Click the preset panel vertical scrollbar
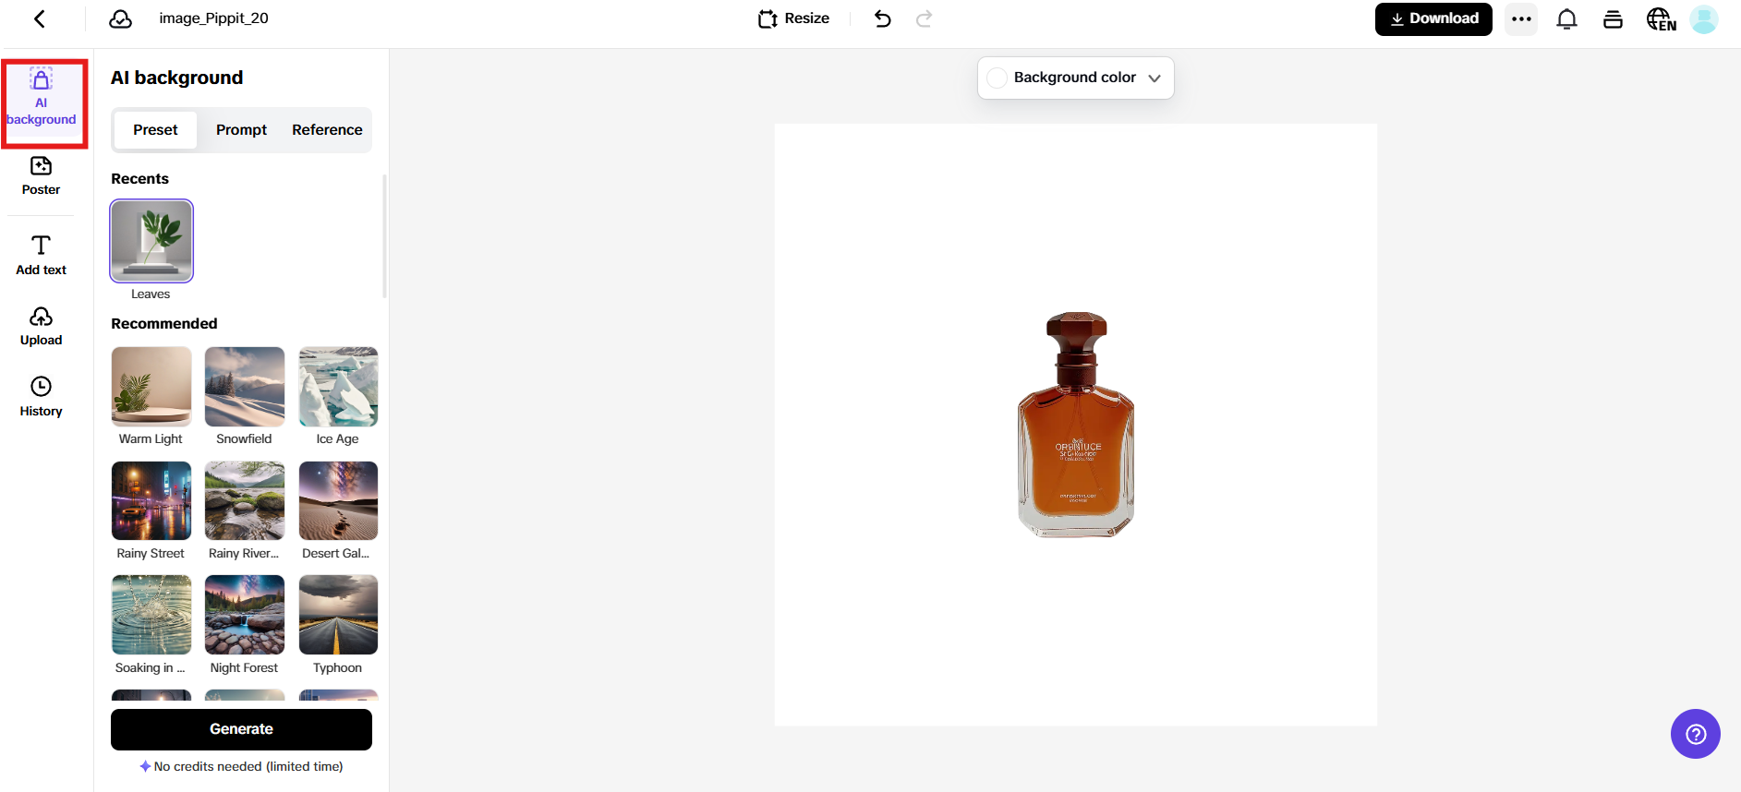 384,236
